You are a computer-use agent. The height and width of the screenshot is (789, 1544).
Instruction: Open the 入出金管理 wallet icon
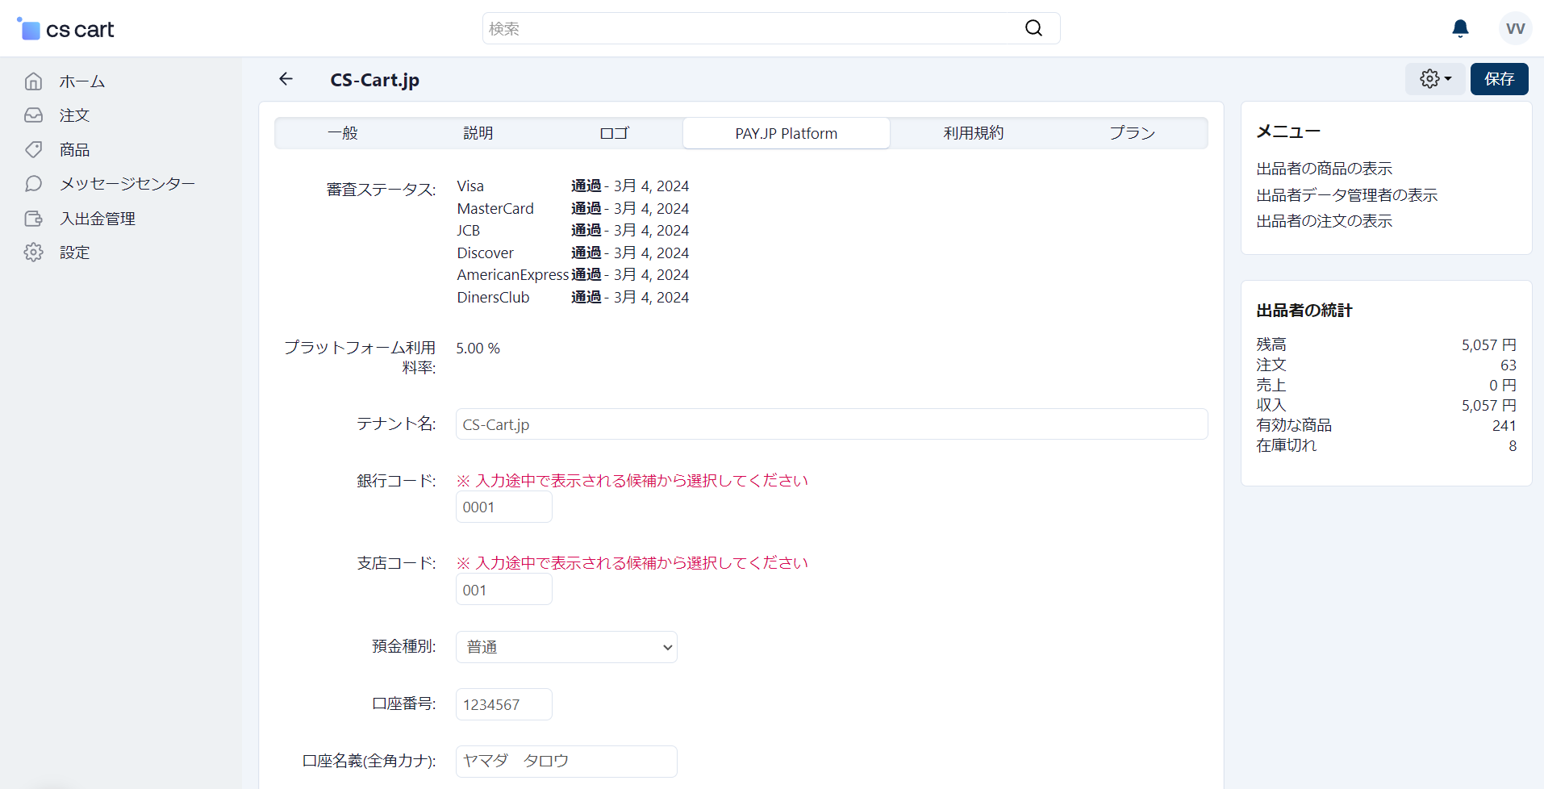[33, 219]
